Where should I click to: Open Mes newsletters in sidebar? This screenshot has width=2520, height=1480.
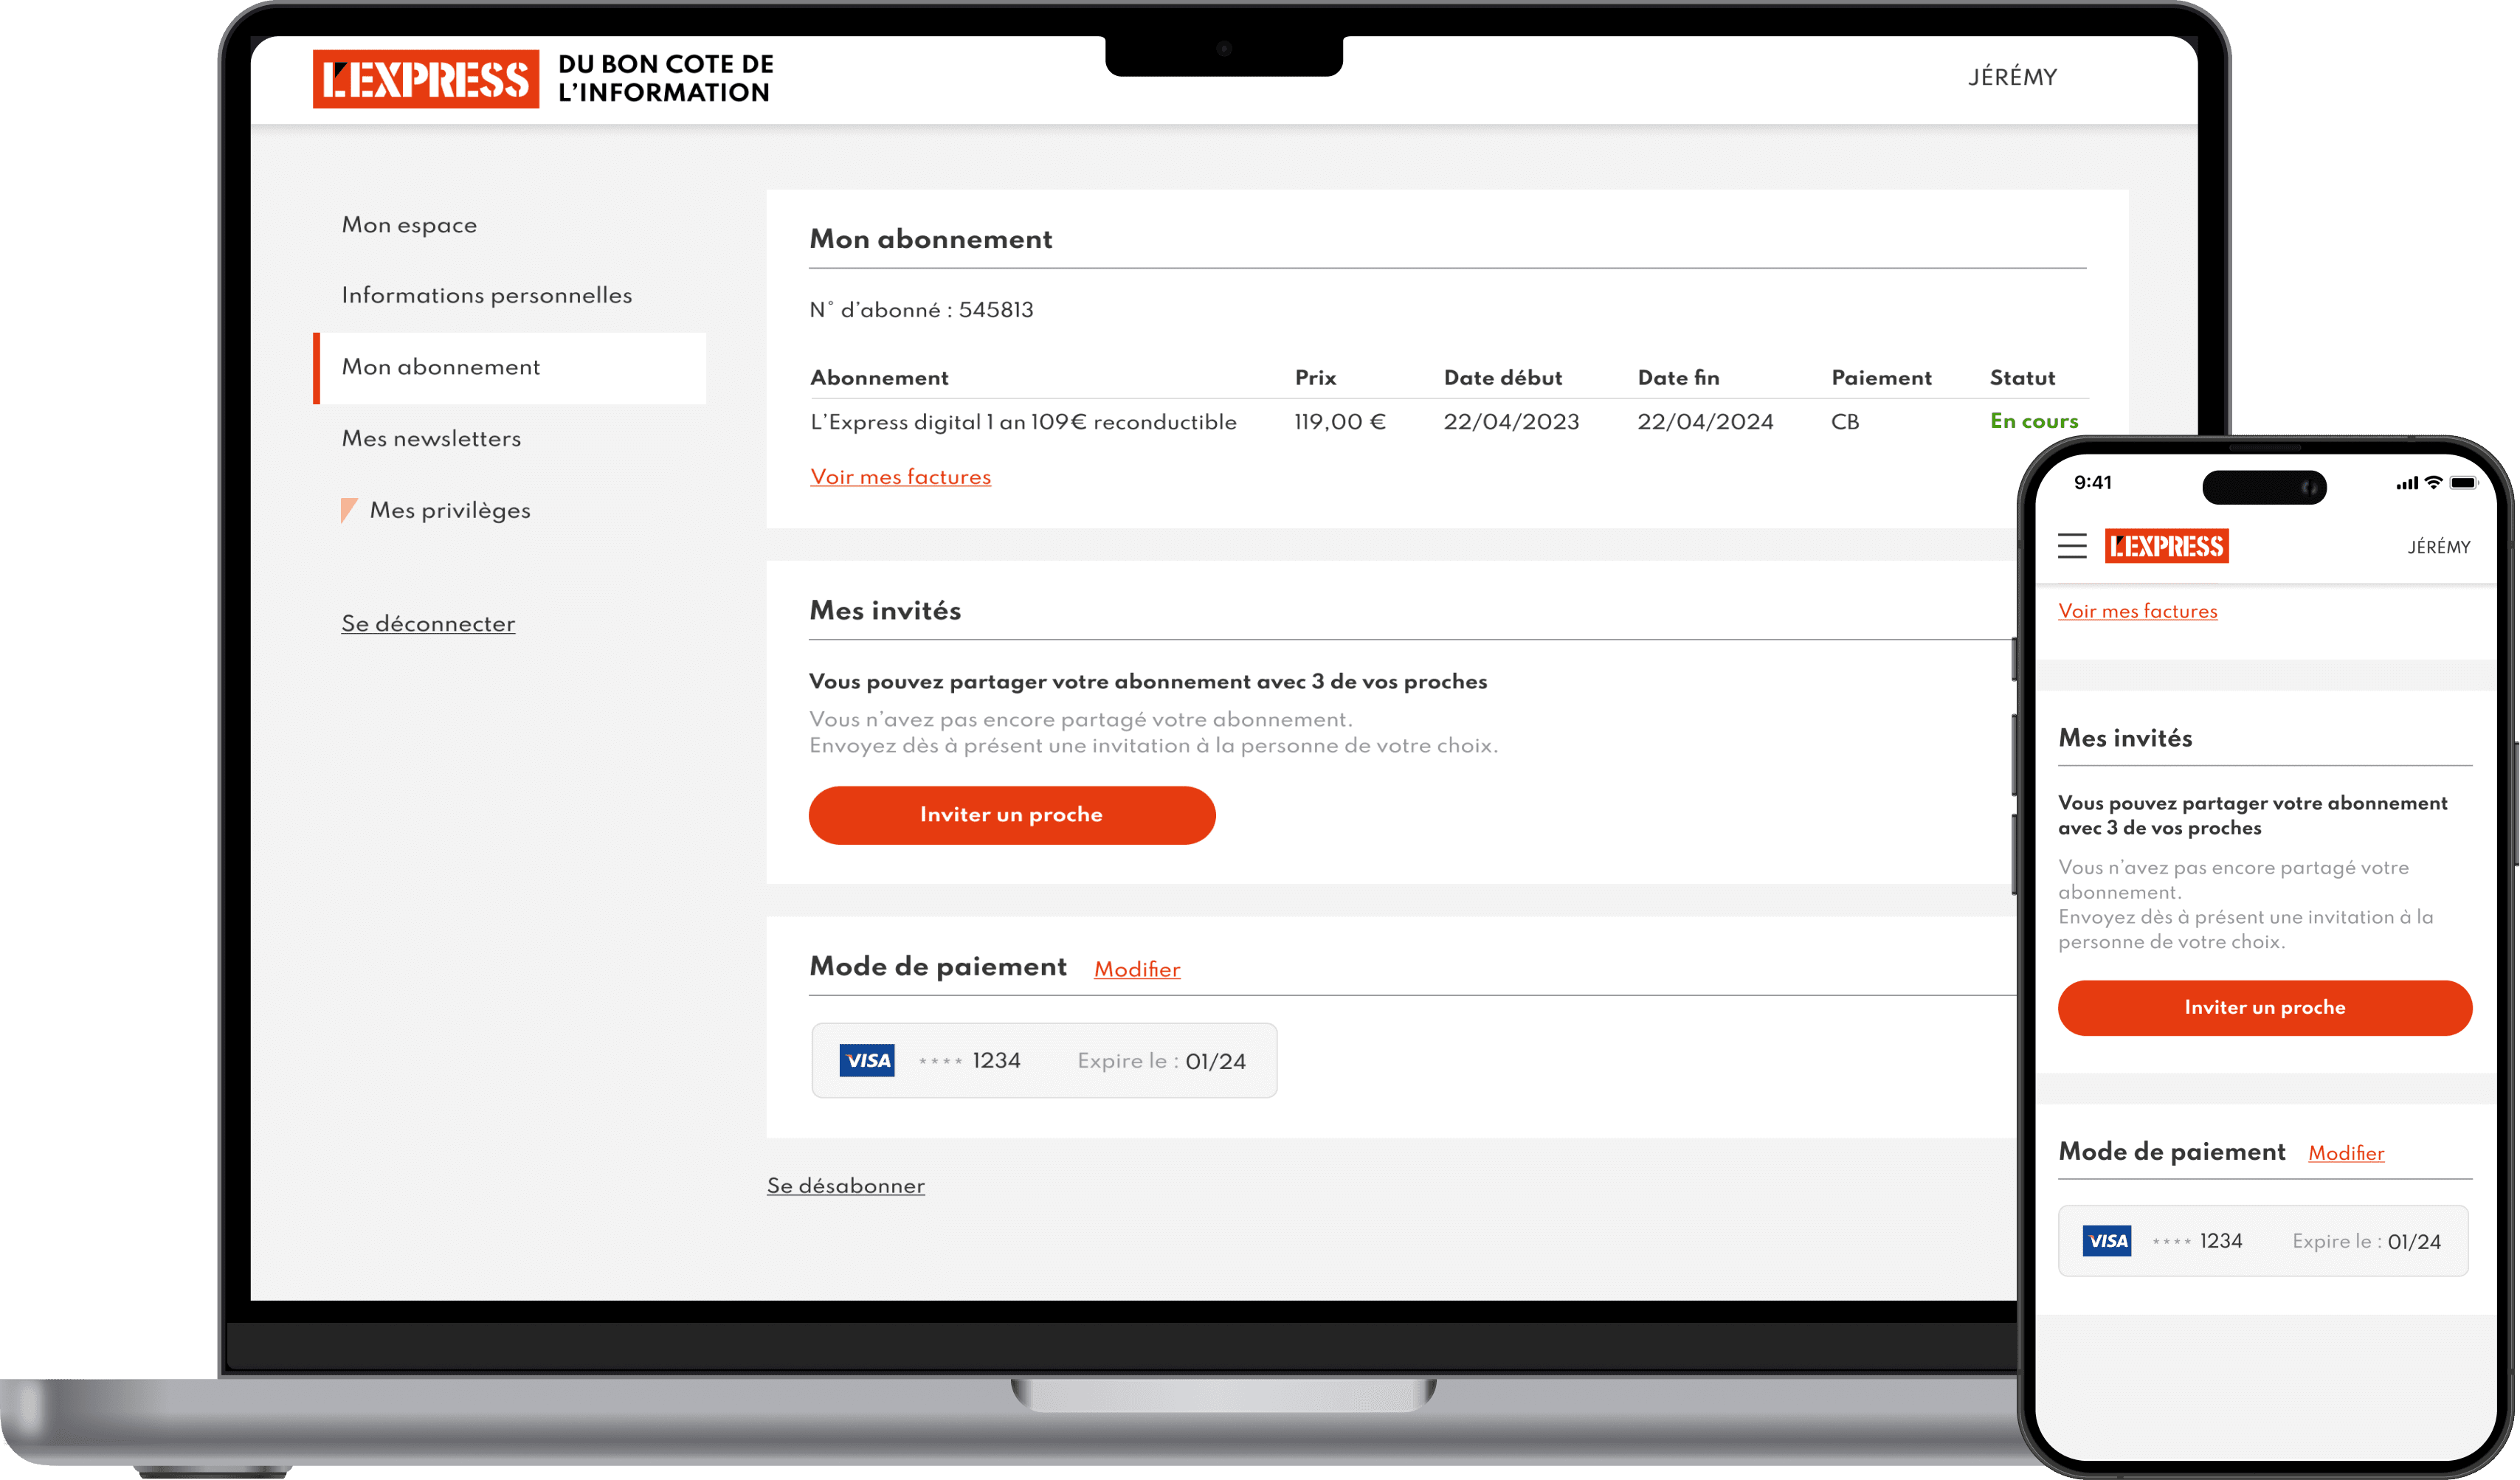click(x=431, y=439)
